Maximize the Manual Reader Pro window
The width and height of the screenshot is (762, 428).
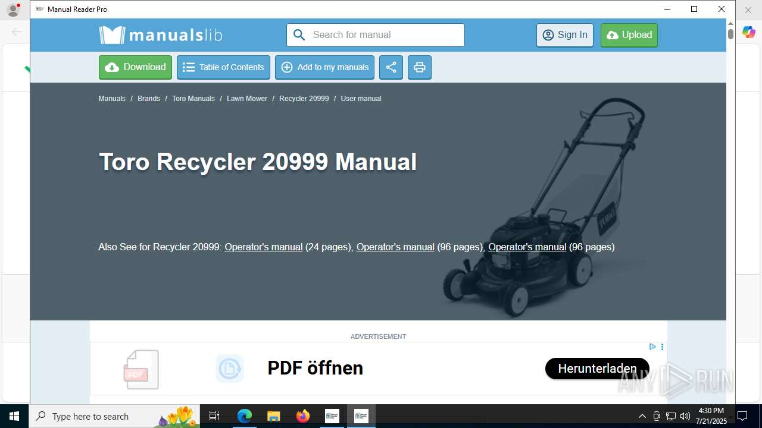tap(694, 9)
